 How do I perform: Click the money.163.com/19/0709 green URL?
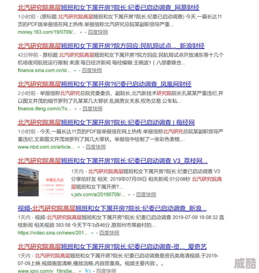[x=47, y=32]
